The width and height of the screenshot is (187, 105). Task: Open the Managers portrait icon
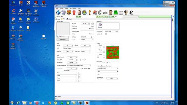[x=110, y=13]
